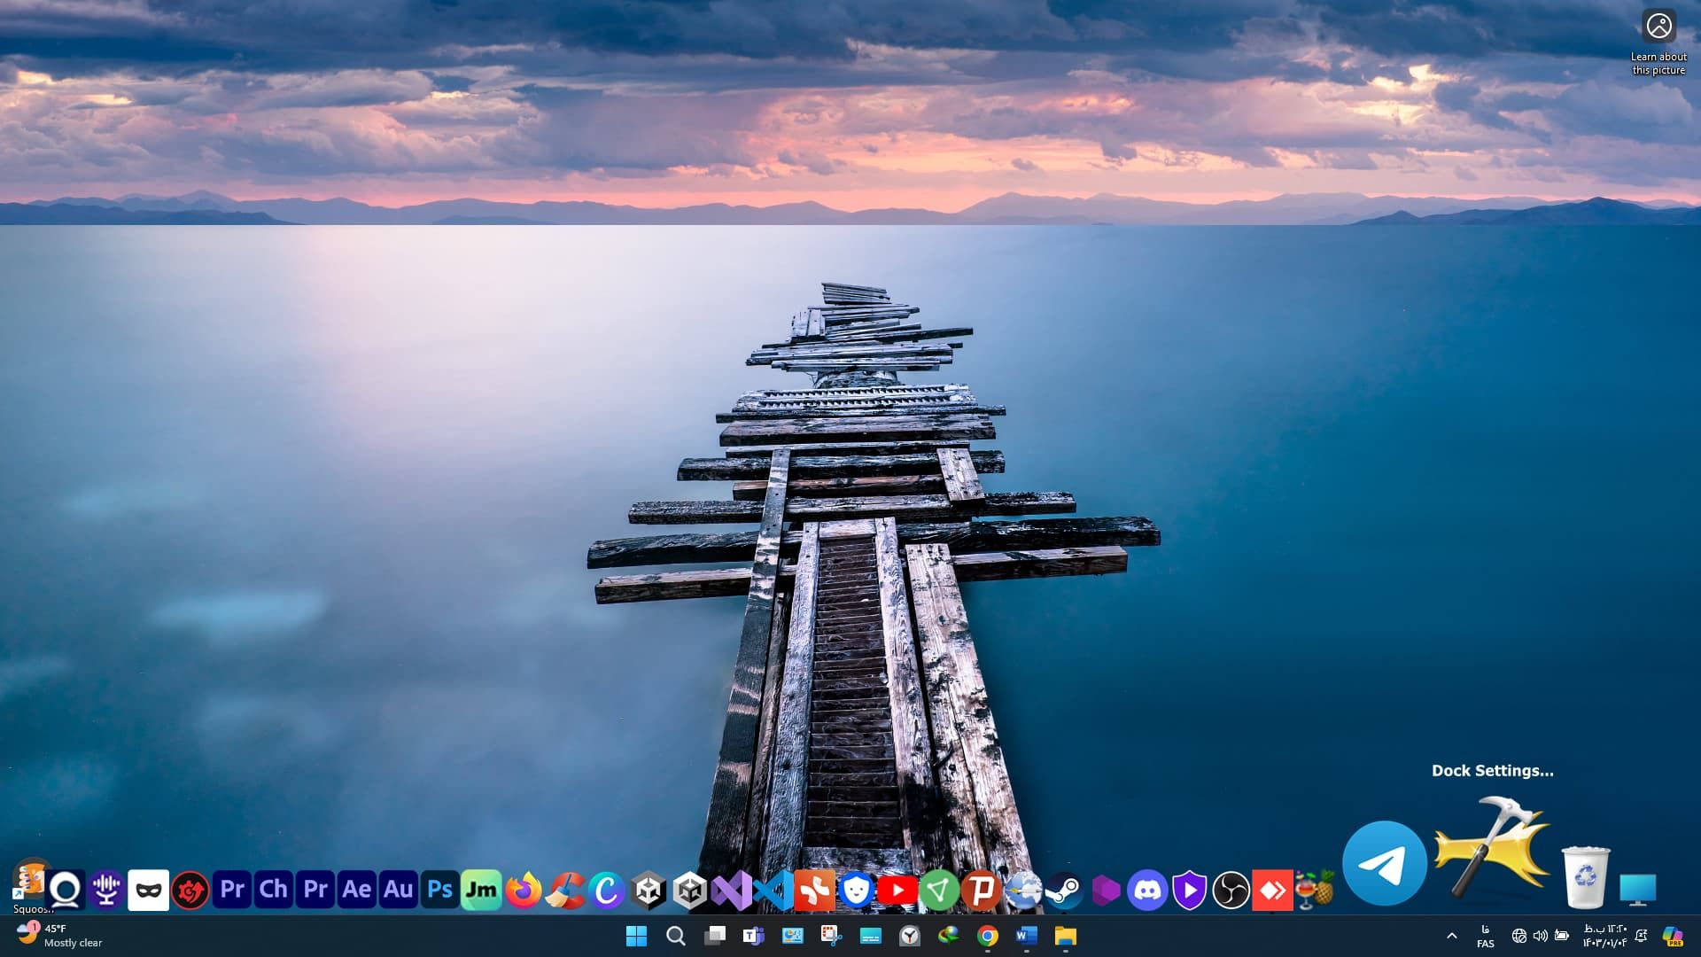Image resolution: width=1701 pixels, height=957 pixels.
Task: Launch Discord from the dock
Action: tap(1147, 890)
